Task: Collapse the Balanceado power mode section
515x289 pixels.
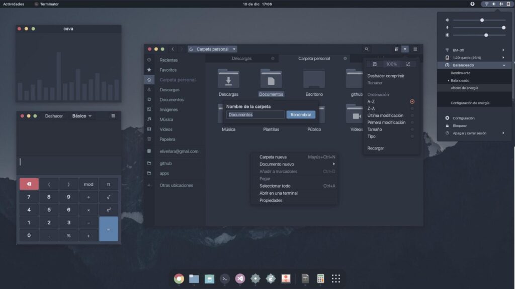Action: tap(503, 65)
